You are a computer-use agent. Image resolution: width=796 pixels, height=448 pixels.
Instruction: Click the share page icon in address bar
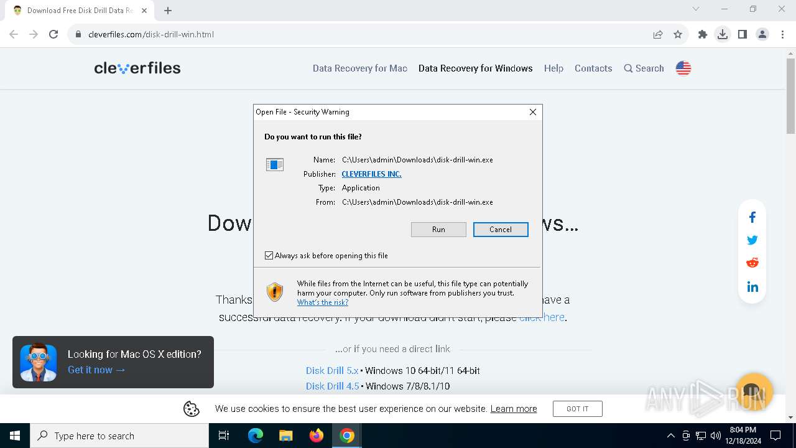(x=658, y=34)
